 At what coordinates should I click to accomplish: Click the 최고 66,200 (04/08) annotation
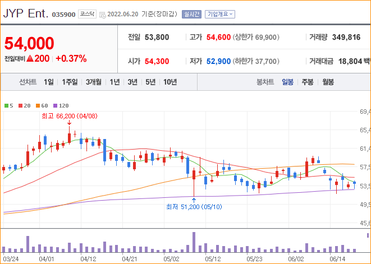(x=70, y=116)
